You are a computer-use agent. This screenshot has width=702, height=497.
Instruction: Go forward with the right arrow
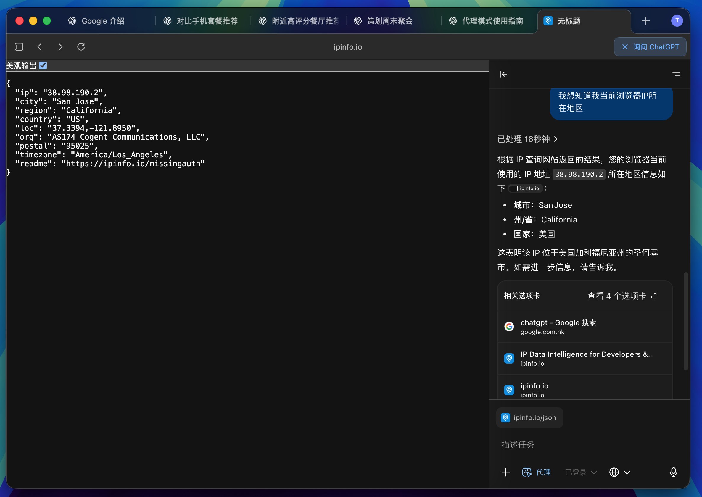tap(60, 47)
